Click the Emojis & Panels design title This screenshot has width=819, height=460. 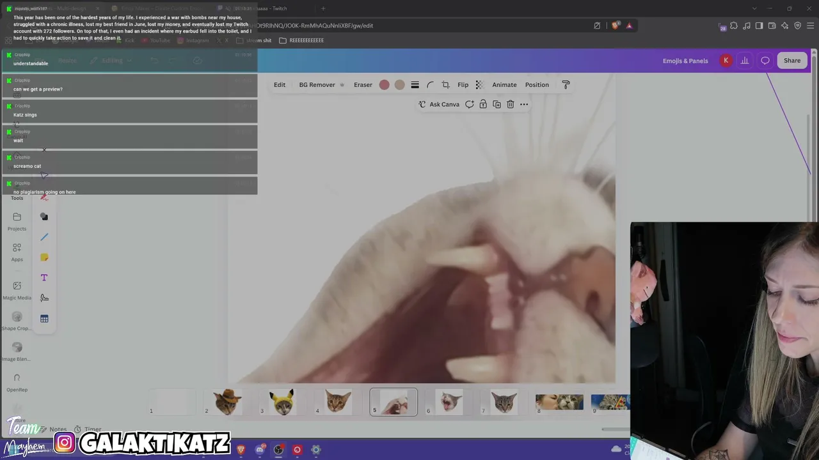pyautogui.click(x=685, y=61)
